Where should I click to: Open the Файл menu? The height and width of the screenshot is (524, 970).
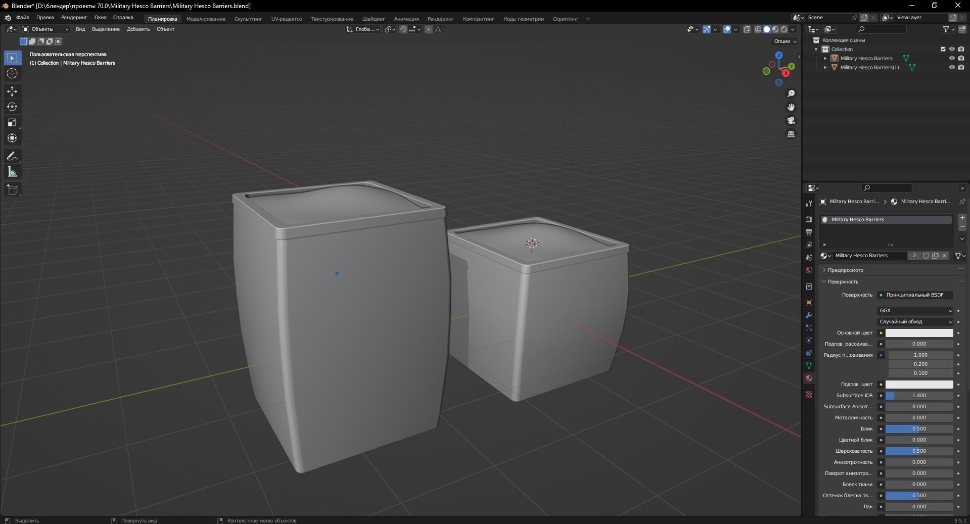pos(23,18)
